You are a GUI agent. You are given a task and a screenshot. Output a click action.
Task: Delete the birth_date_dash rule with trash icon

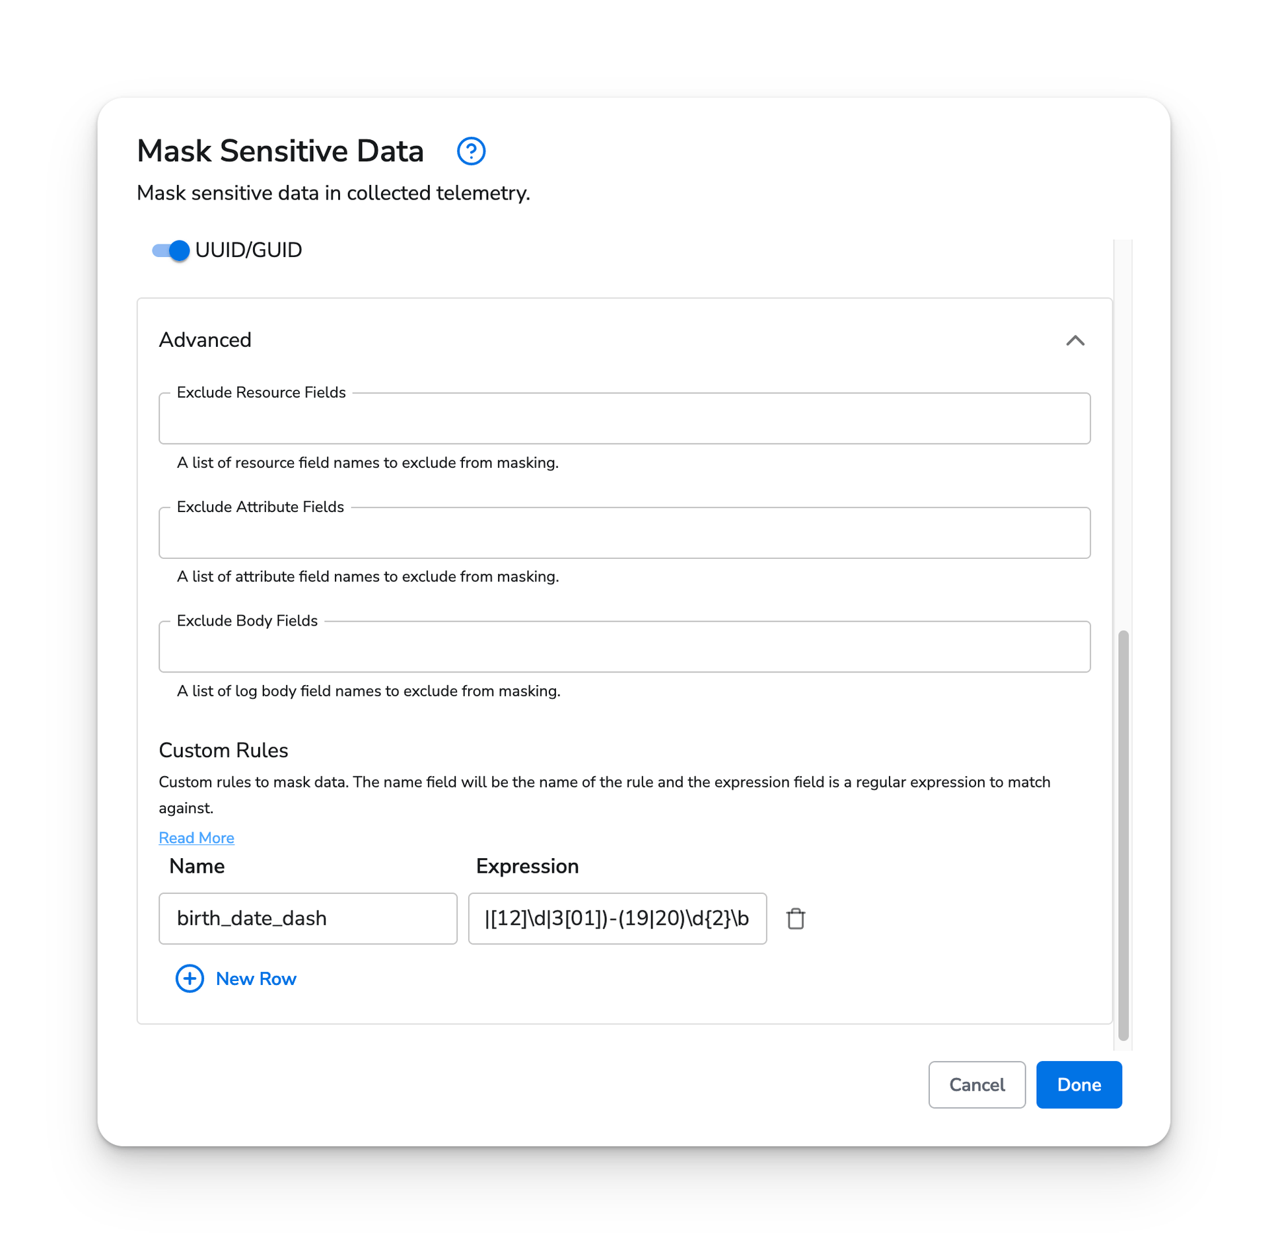(x=795, y=918)
